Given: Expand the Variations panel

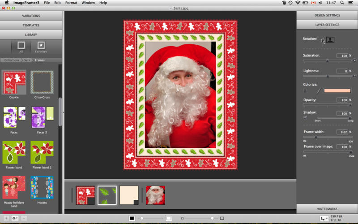Looking at the screenshot, I should (31, 16).
